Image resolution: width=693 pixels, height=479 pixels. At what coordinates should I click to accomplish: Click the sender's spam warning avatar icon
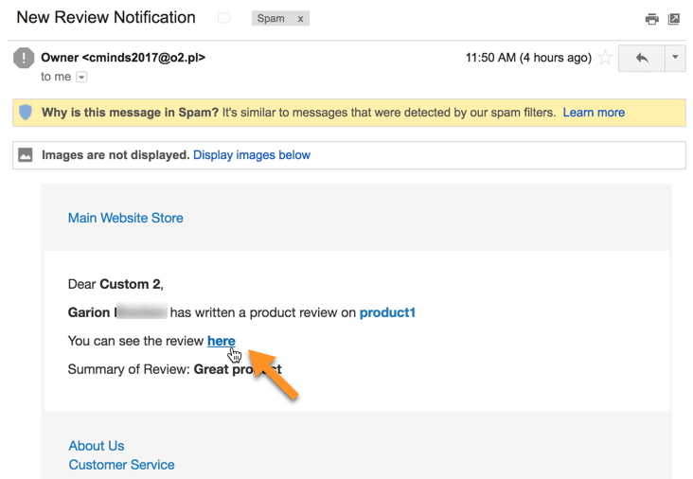point(24,59)
